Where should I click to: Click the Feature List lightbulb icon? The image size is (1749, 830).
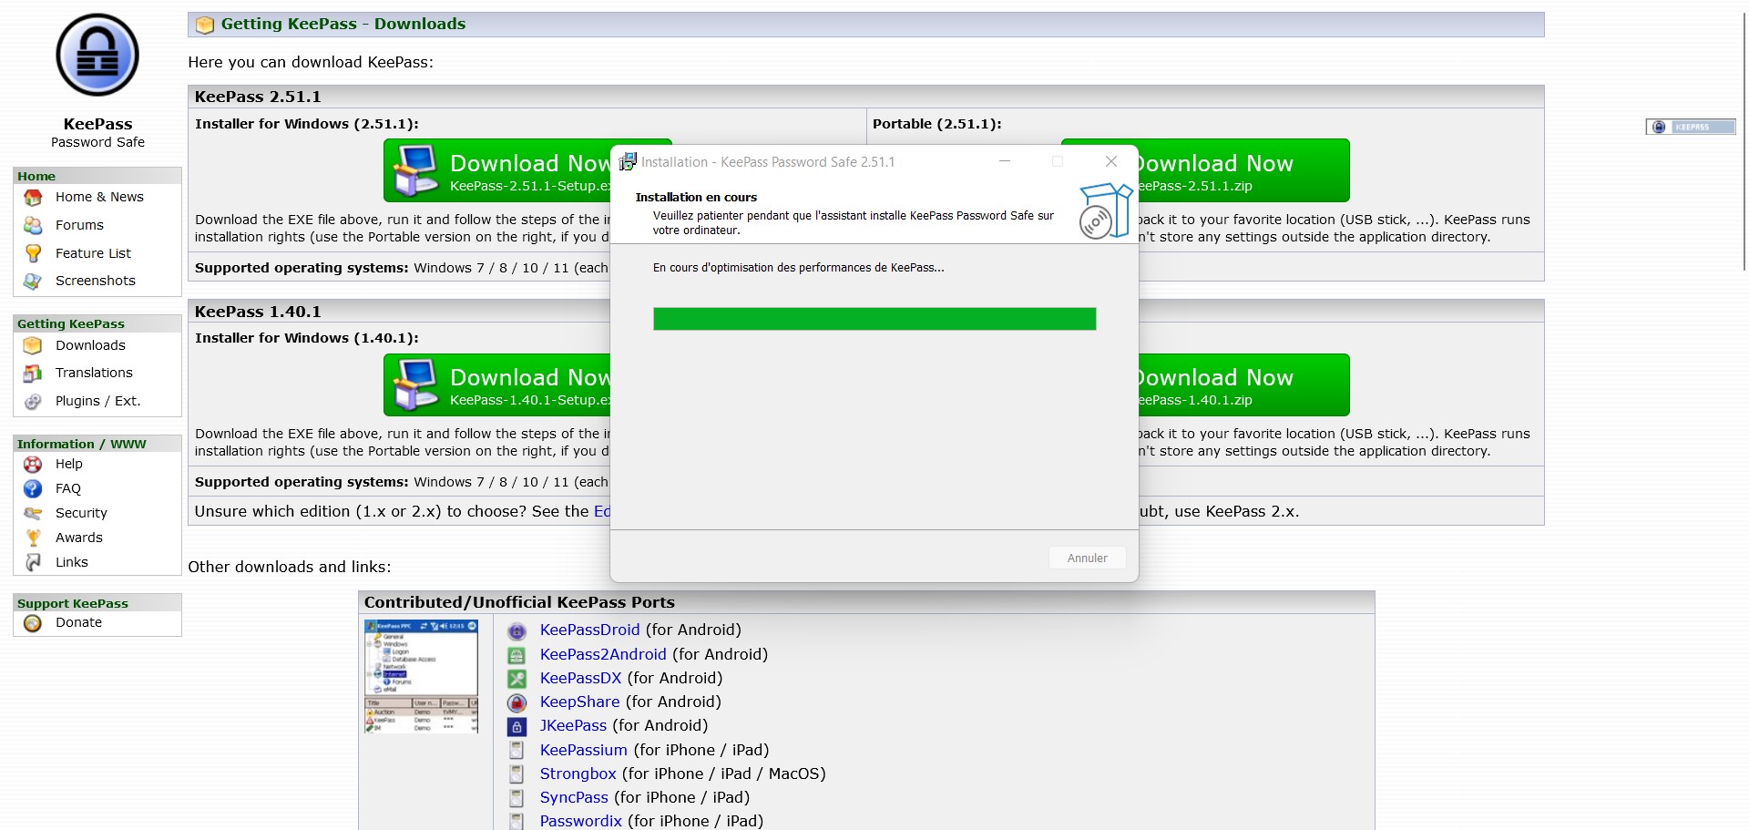(34, 253)
